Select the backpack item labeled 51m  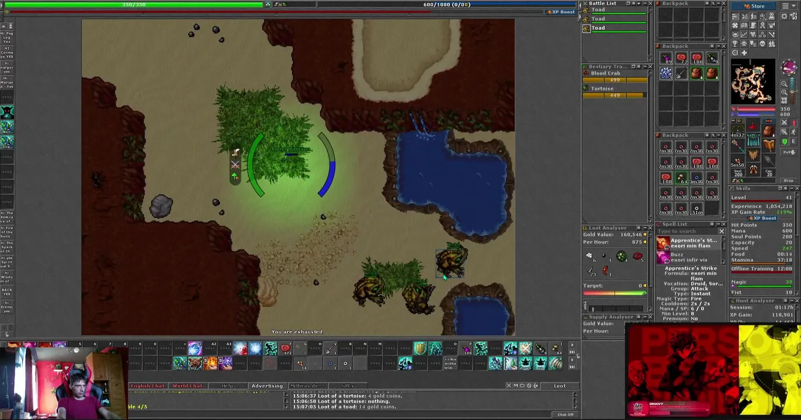696,208
